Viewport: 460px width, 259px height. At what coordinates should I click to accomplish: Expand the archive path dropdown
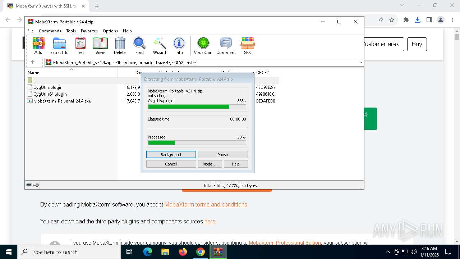(x=361, y=63)
